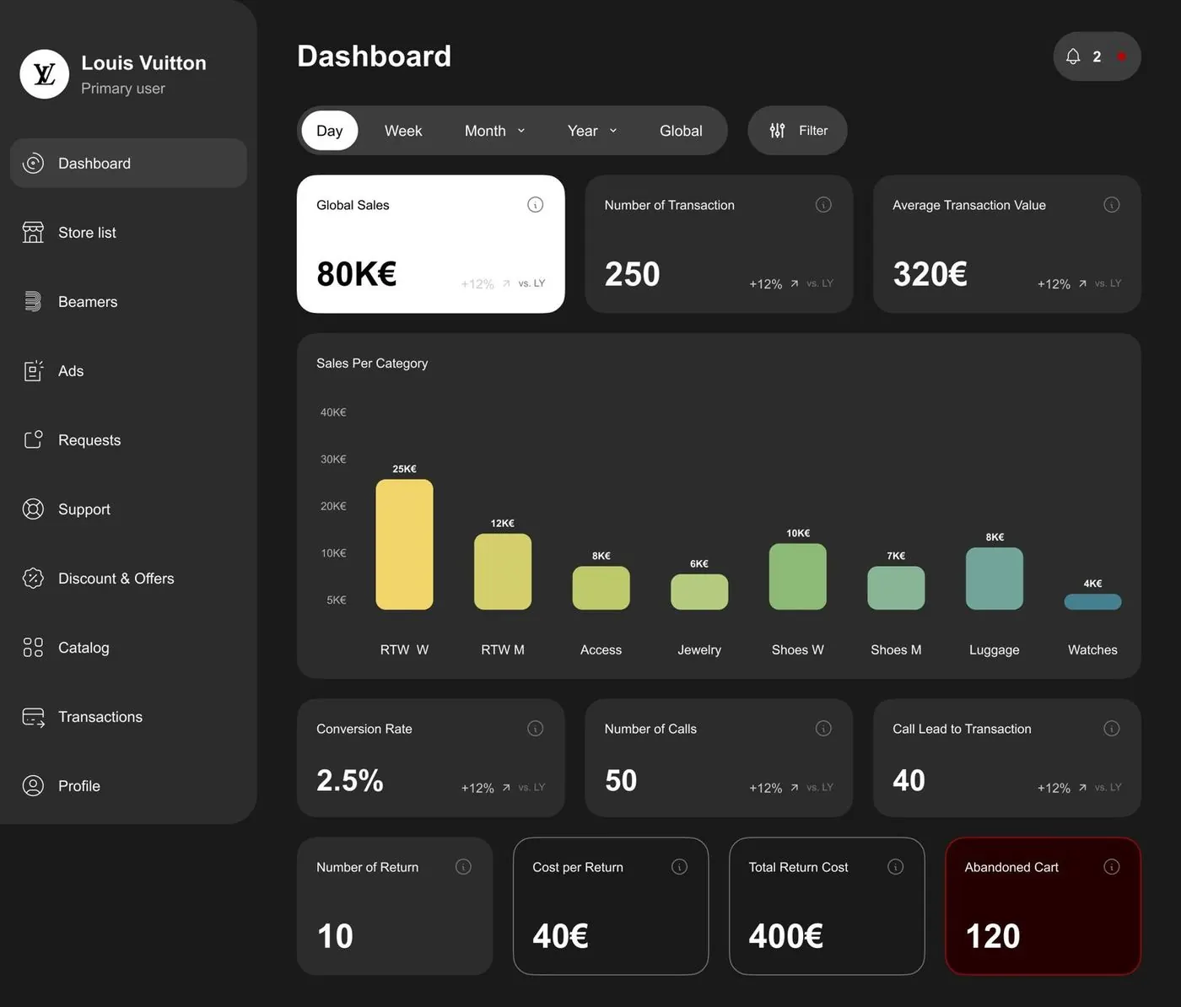Click the Abandoned Cart value 120
The height and width of the screenshot is (1007, 1181).
click(993, 936)
